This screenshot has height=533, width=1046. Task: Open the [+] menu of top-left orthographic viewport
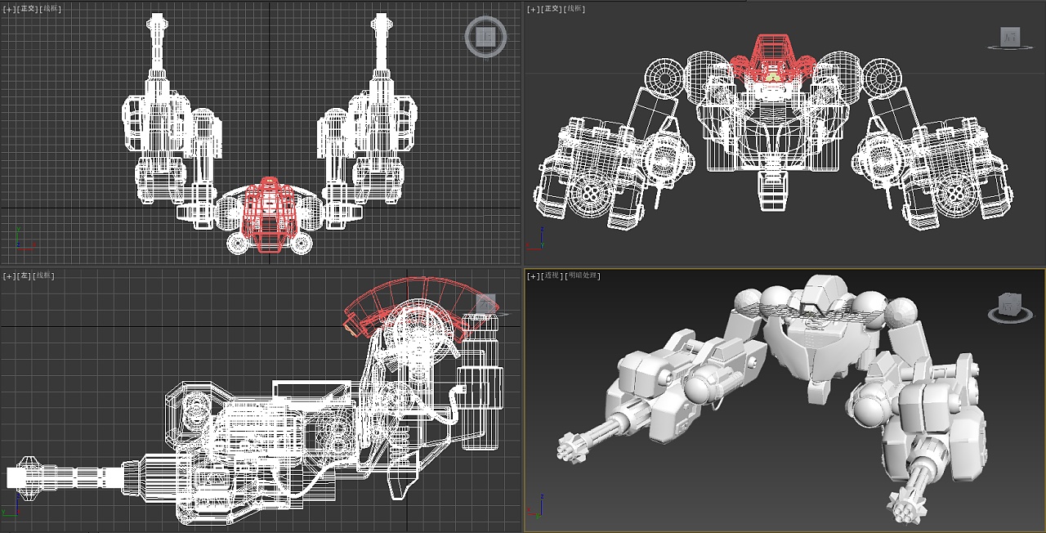pos(8,8)
